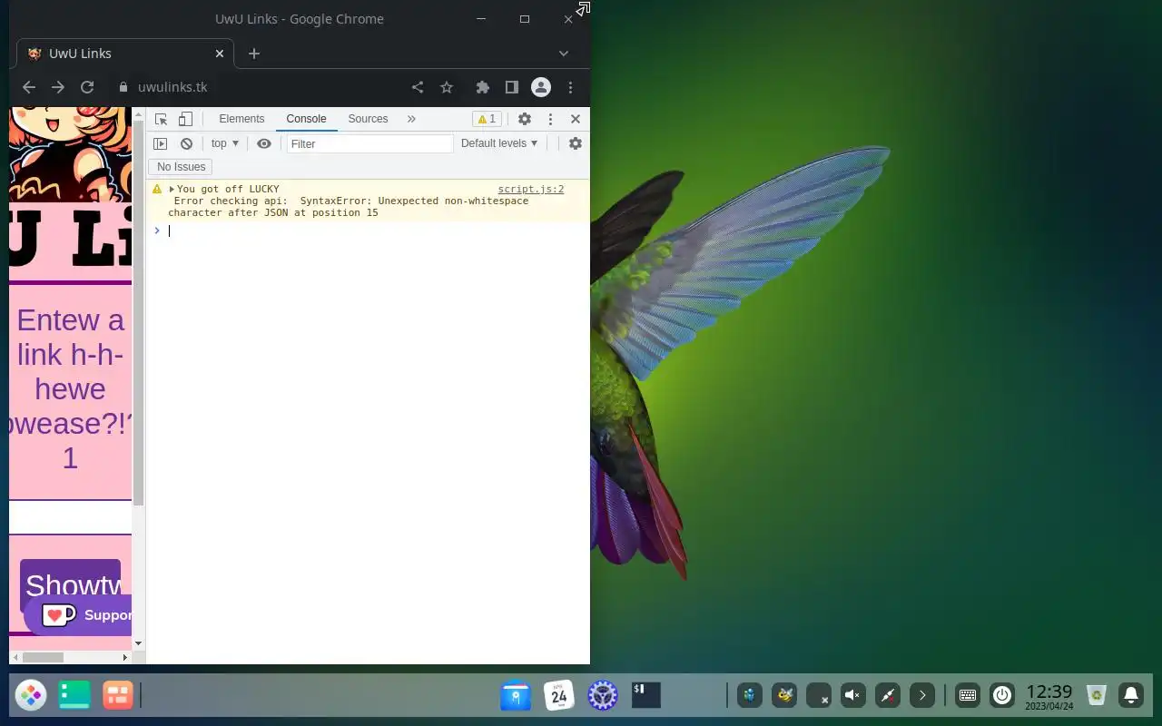Open the Sources tab
Viewport: 1162px width, 726px height.
(368, 119)
